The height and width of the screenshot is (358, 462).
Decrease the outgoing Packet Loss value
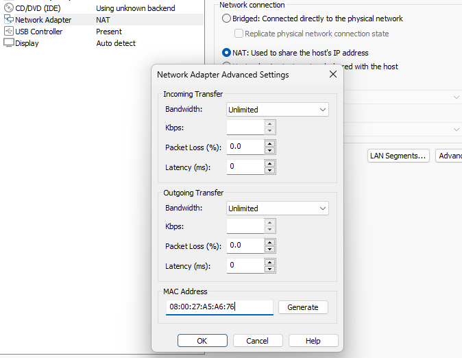click(x=269, y=249)
